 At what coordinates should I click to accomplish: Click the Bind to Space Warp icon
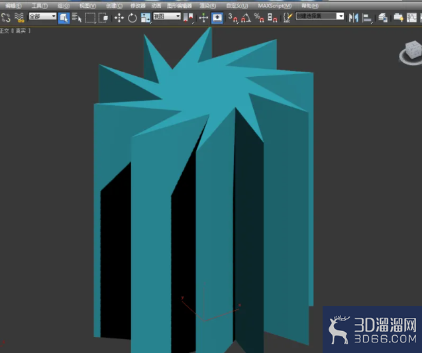coord(19,18)
